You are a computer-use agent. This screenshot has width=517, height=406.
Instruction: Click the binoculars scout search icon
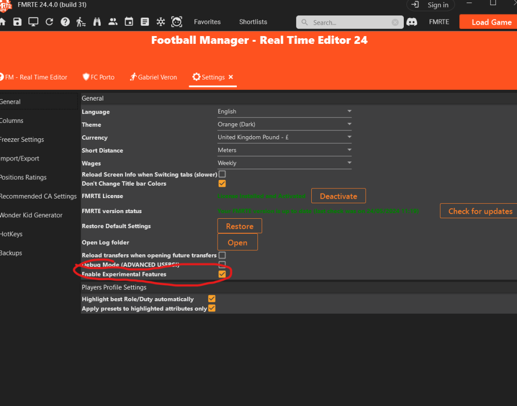[97, 22]
